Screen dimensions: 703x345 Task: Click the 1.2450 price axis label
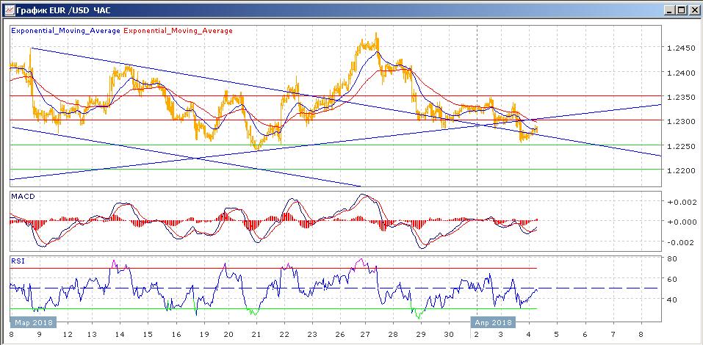point(681,48)
